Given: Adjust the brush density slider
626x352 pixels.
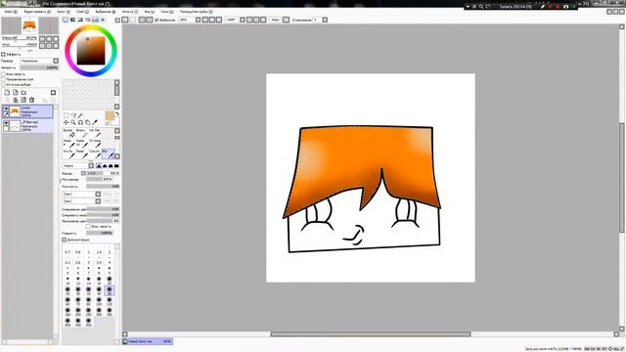Looking at the screenshot, I should point(103,186).
